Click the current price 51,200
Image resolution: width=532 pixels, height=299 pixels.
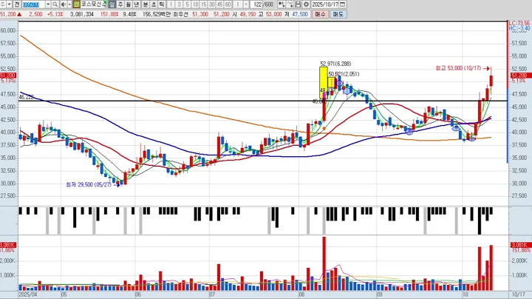point(8,14)
